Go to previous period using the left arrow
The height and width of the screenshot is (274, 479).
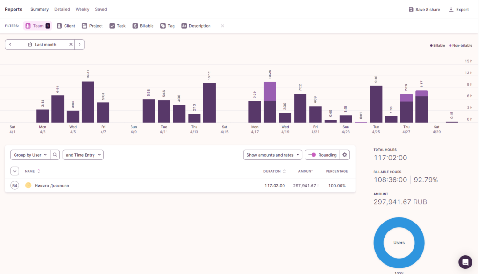[10, 45]
